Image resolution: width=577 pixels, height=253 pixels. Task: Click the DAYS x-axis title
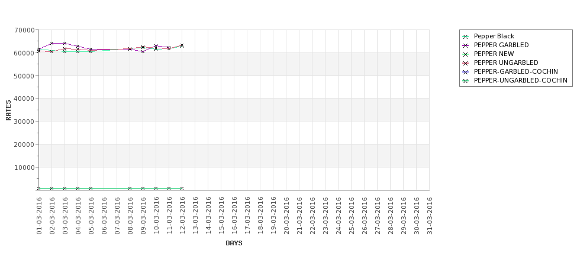234,243
